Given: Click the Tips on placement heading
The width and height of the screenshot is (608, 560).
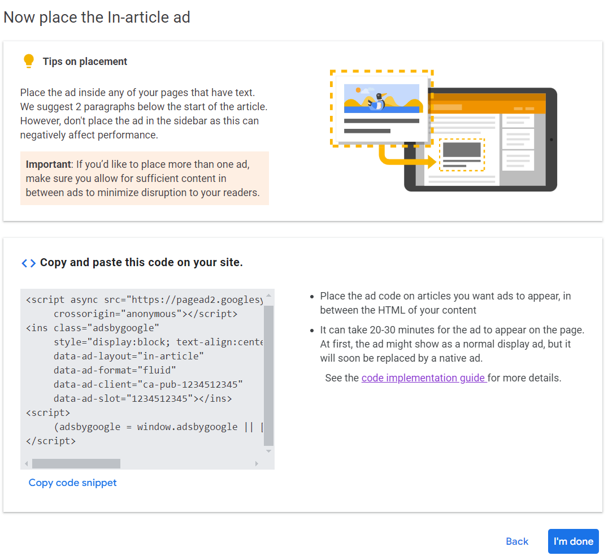Looking at the screenshot, I should 85,62.
